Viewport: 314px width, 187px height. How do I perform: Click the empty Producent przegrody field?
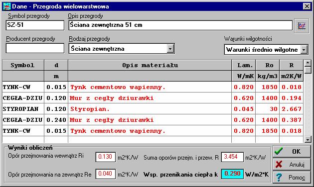35,48
